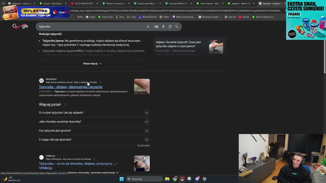Open options next to Więcej pytań heading

[x=65, y=104]
